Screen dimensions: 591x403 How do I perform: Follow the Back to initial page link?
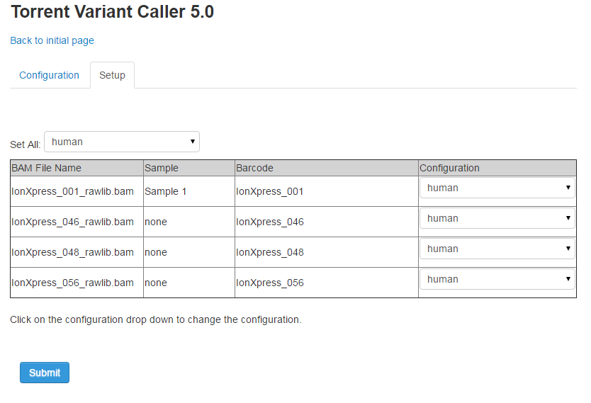click(x=52, y=40)
